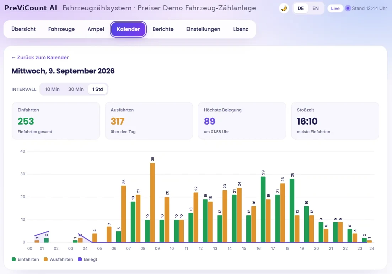Image resolution: width=392 pixels, height=274 pixels.
Task: Click the date heading Mittwoch, 9. September 2026
Action: coord(63,71)
